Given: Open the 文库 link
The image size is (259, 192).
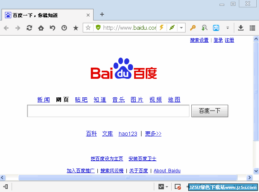Looking at the screenshot, I should [x=107, y=134].
